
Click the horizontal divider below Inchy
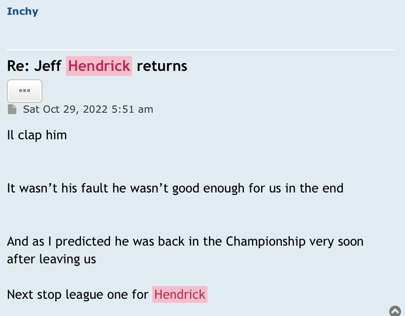click(201, 50)
